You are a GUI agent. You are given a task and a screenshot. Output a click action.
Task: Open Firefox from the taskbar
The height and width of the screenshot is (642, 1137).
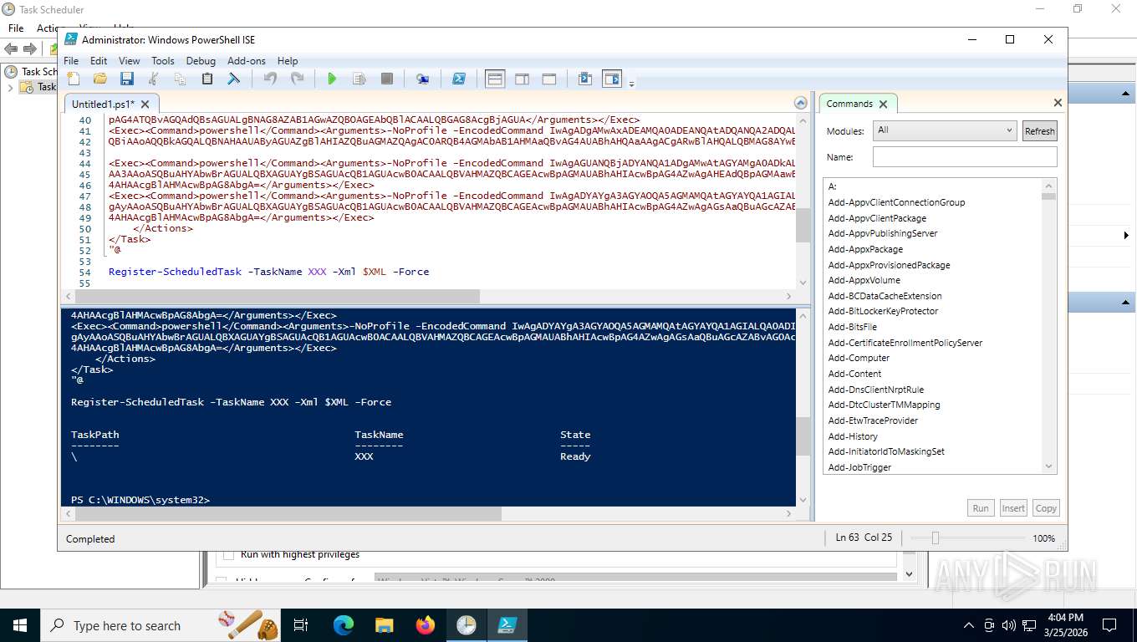pyautogui.click(x=426, y=625)
